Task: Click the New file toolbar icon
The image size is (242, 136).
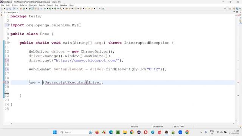Action: [2, 9]
